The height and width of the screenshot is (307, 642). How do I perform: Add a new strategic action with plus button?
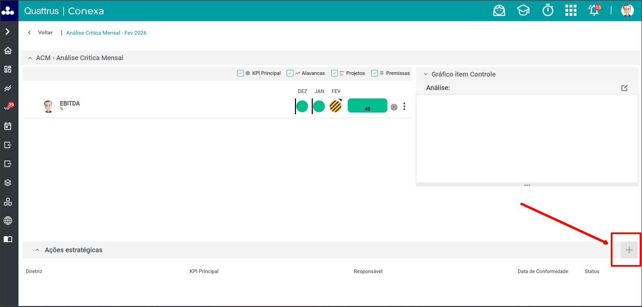point(629,250)
